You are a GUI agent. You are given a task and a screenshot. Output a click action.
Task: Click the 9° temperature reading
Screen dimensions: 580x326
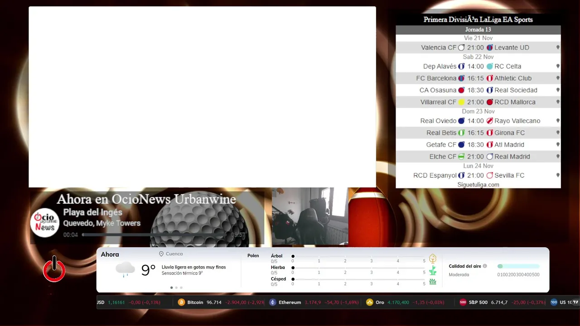148,270
